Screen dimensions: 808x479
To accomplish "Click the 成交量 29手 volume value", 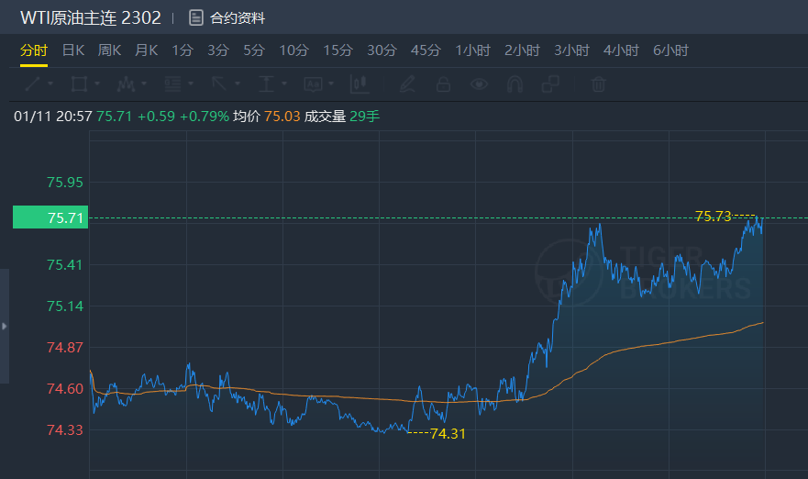I will tap(364, 116).
